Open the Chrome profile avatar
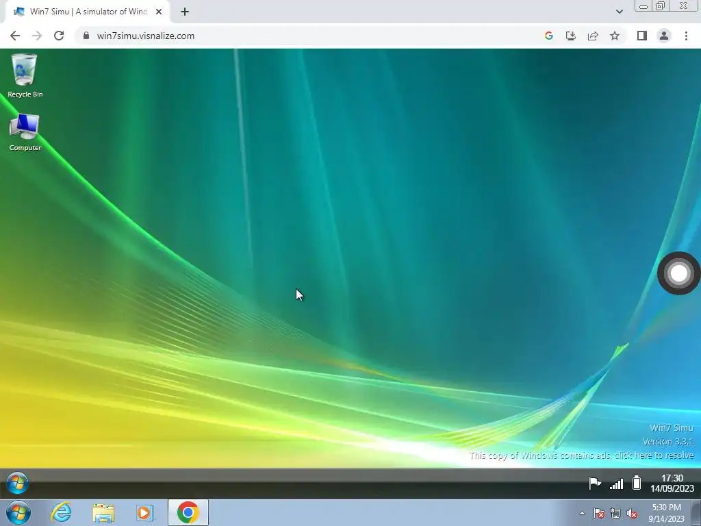The height and width of the screenshot is (526, 701). (x=664, y=36)
